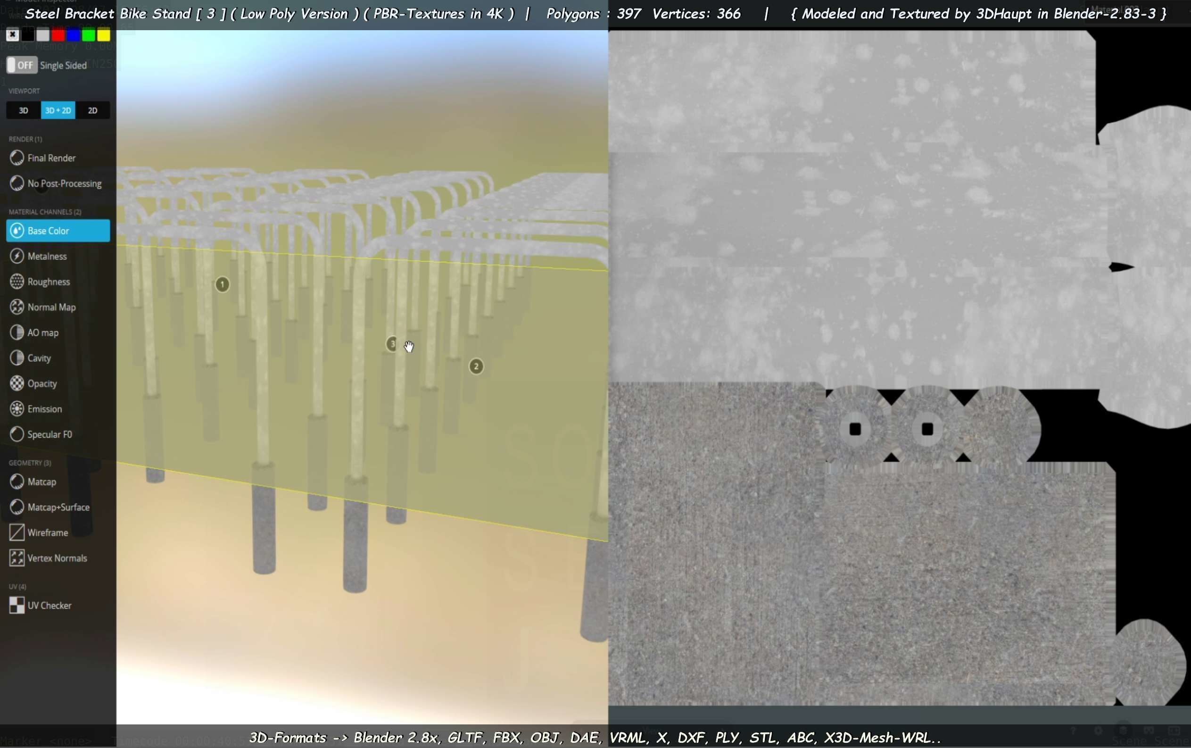Select the Cavity channel icon
The width and height of the screenshot is (1191, 748).
point(17,358)
